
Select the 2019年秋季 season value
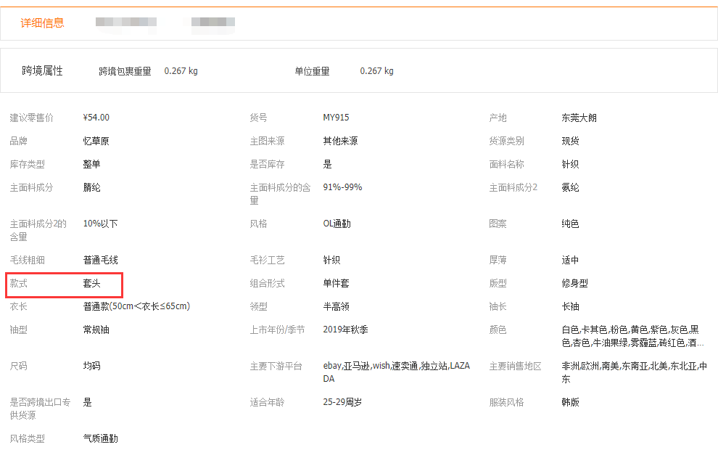click(345, 330)
